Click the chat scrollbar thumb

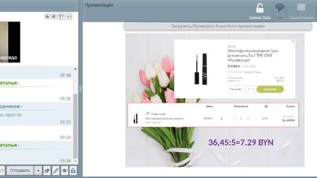coord(75,126)
